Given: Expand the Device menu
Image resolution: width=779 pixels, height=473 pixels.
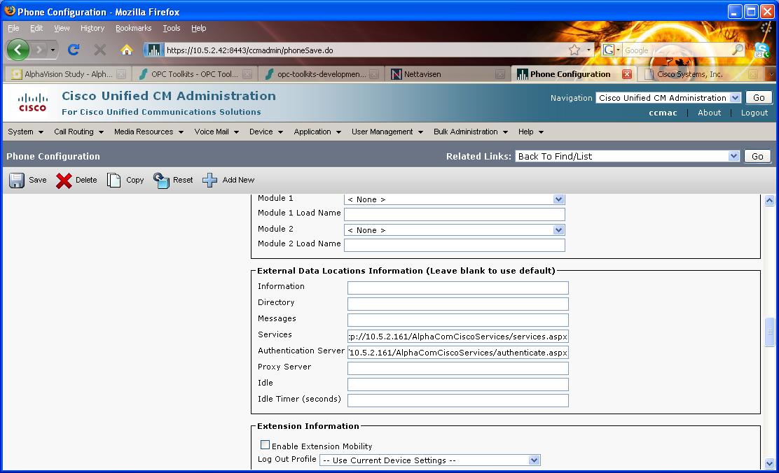Looking at the screenshot, I should point(266,132).
